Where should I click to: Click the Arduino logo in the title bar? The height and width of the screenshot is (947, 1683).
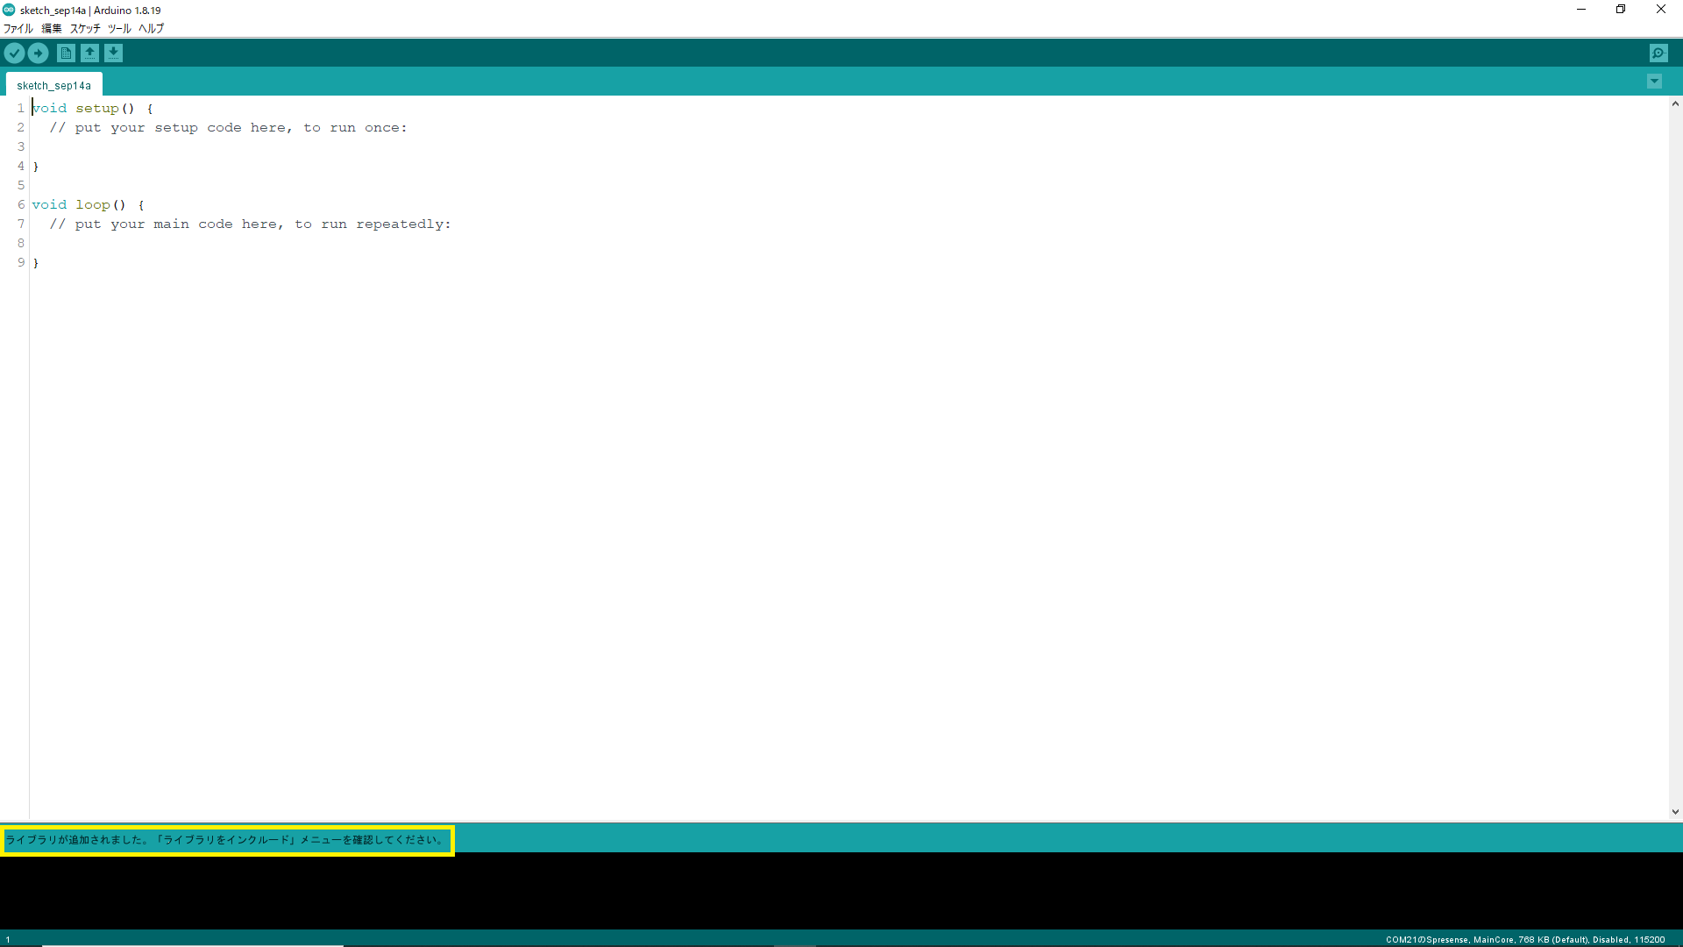[9, 10]
